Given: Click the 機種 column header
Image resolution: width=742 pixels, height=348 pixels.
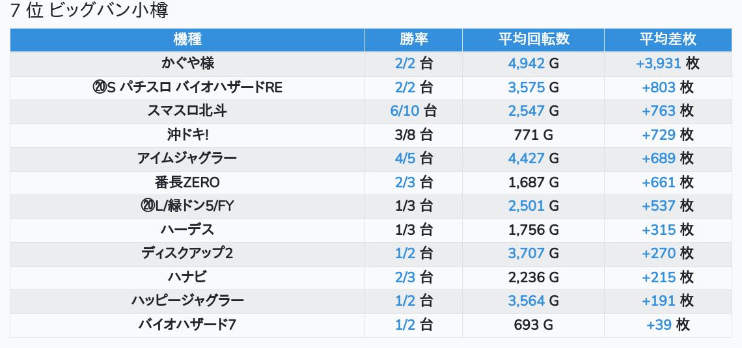Looking at the screenshot, I should tap(187, 40).
